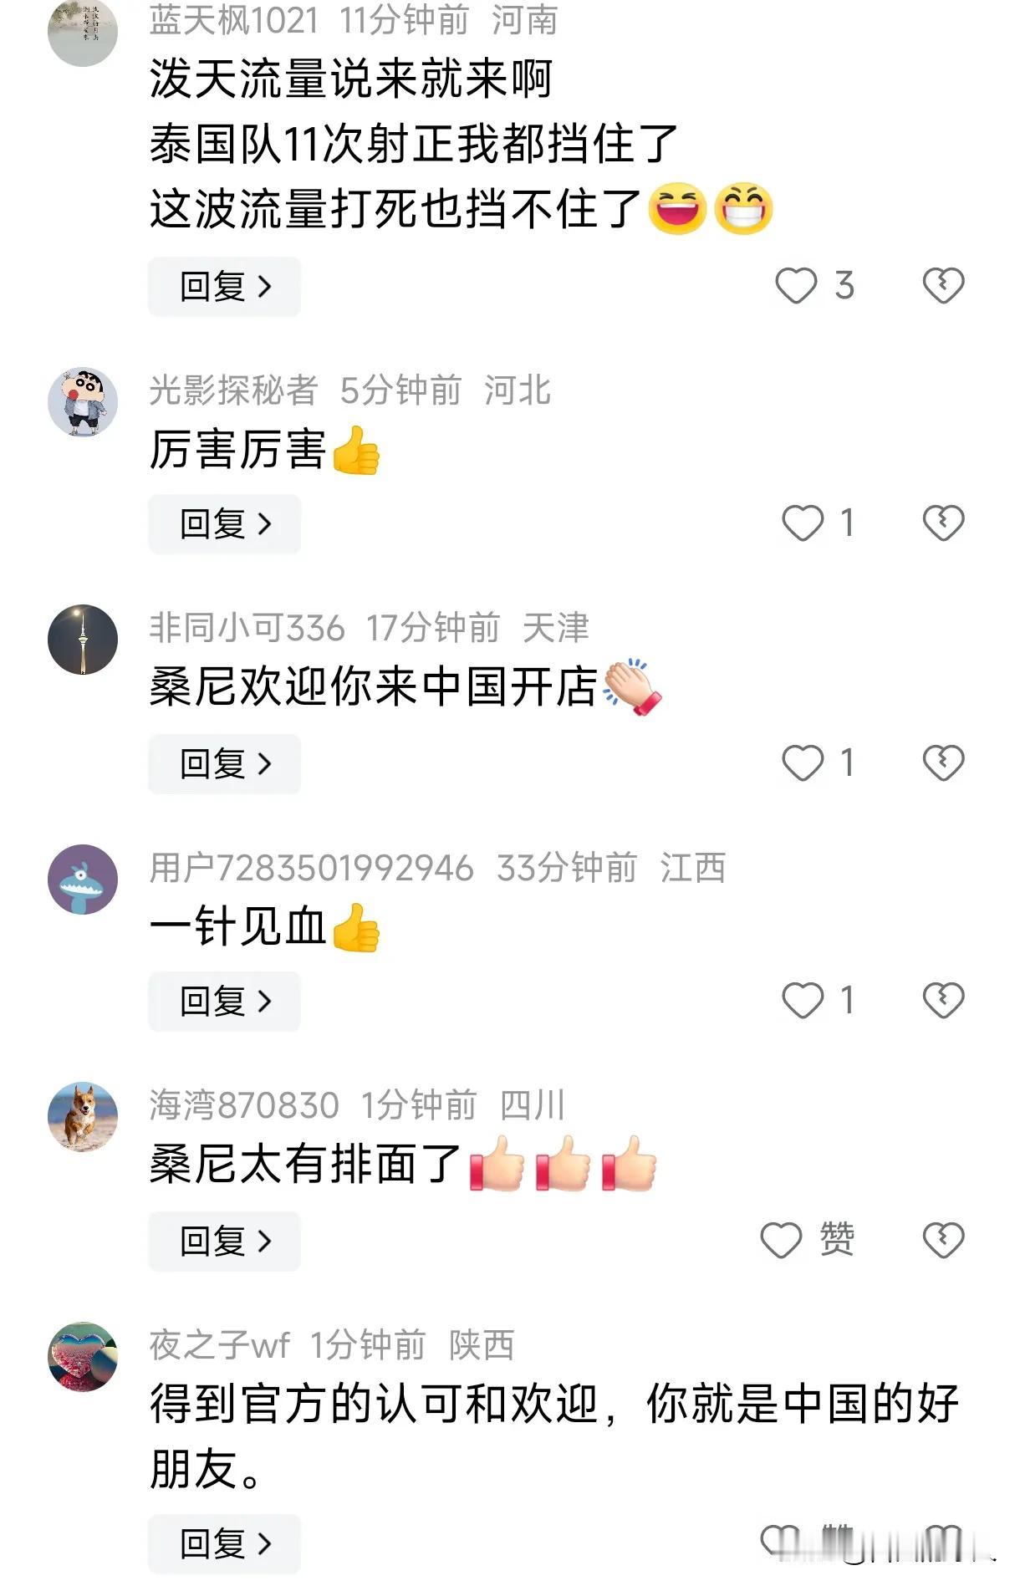Dislike 海湾870830's comment with broken heart
Image resolution: width=1020 pixels, height=1586 pixels.
(943, 1240)
